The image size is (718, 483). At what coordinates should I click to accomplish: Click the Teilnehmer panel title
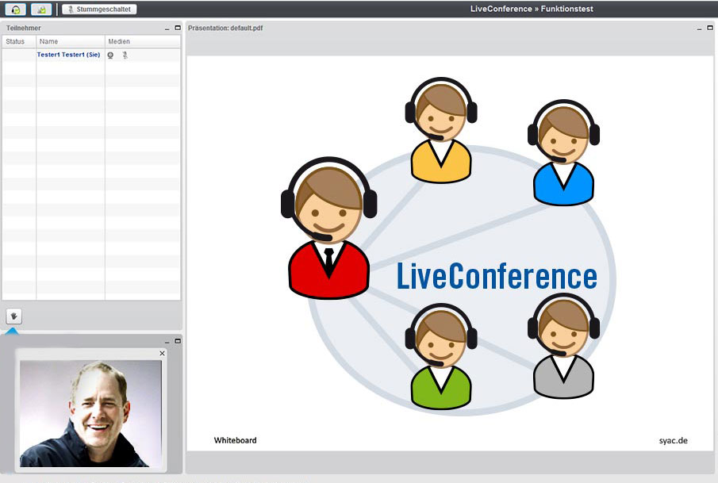coord(23,28)
